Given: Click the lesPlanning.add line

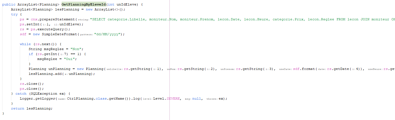Looking at the screenshot, I should coord(62,74).
